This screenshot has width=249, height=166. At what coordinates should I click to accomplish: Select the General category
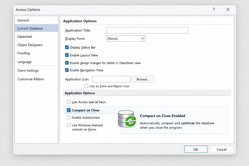point(23,20)
